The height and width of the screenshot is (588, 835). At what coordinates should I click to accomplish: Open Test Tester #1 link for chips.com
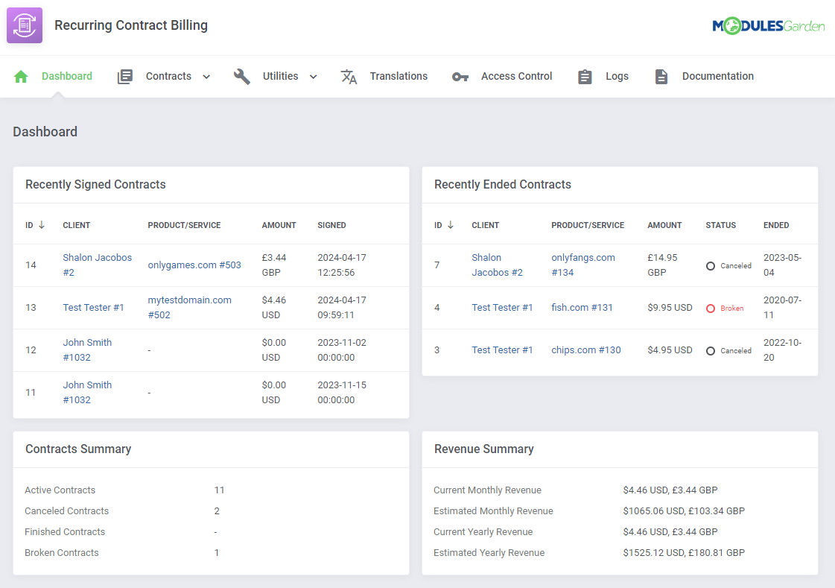502,350
